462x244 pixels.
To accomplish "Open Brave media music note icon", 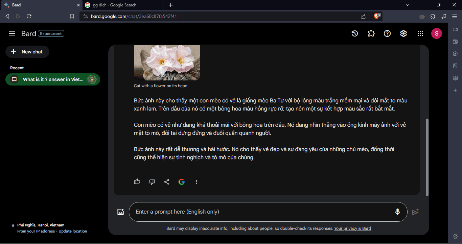I will pos(444,16).
